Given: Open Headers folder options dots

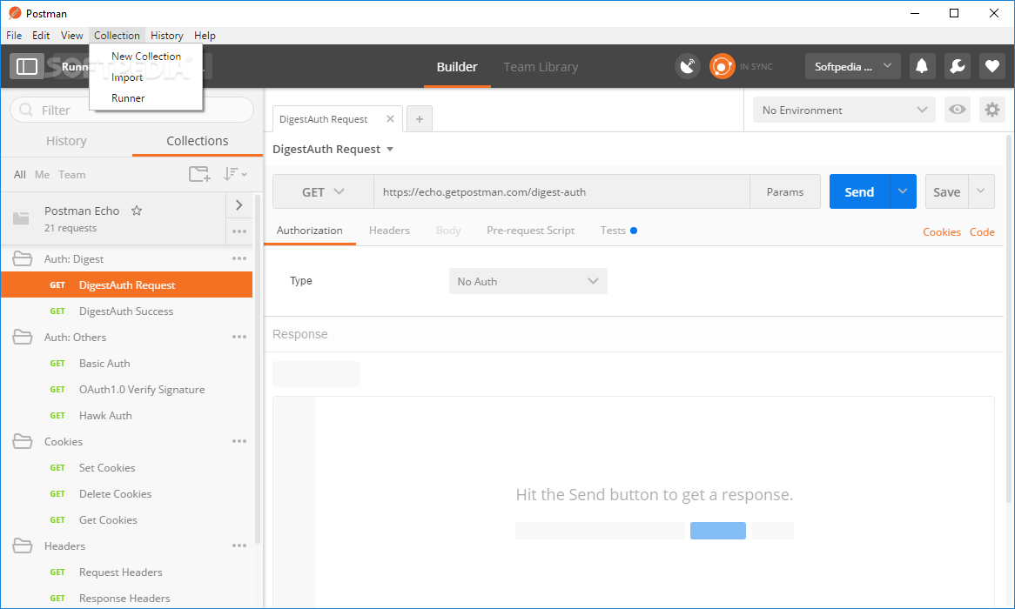Looking at the screenshot, I should click(239, 545).
